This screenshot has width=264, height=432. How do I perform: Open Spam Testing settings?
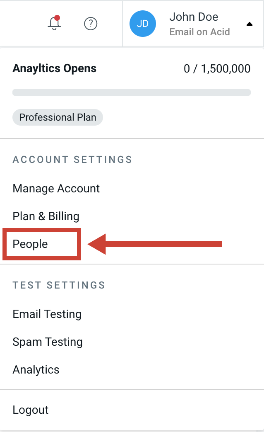click(47, 342)
